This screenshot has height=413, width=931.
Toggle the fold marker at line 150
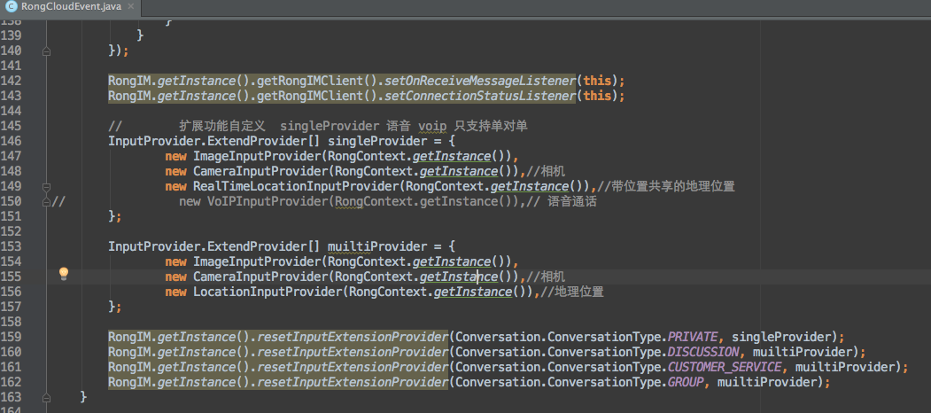[x=46, y=202]
